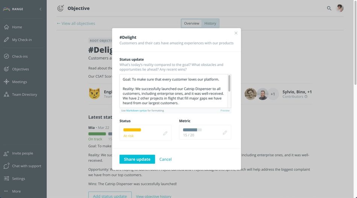Edit status with pencil icon next to At risk
Image resolution: width=357 pixels, height=198 pixels.
click(x=165, y=133)
